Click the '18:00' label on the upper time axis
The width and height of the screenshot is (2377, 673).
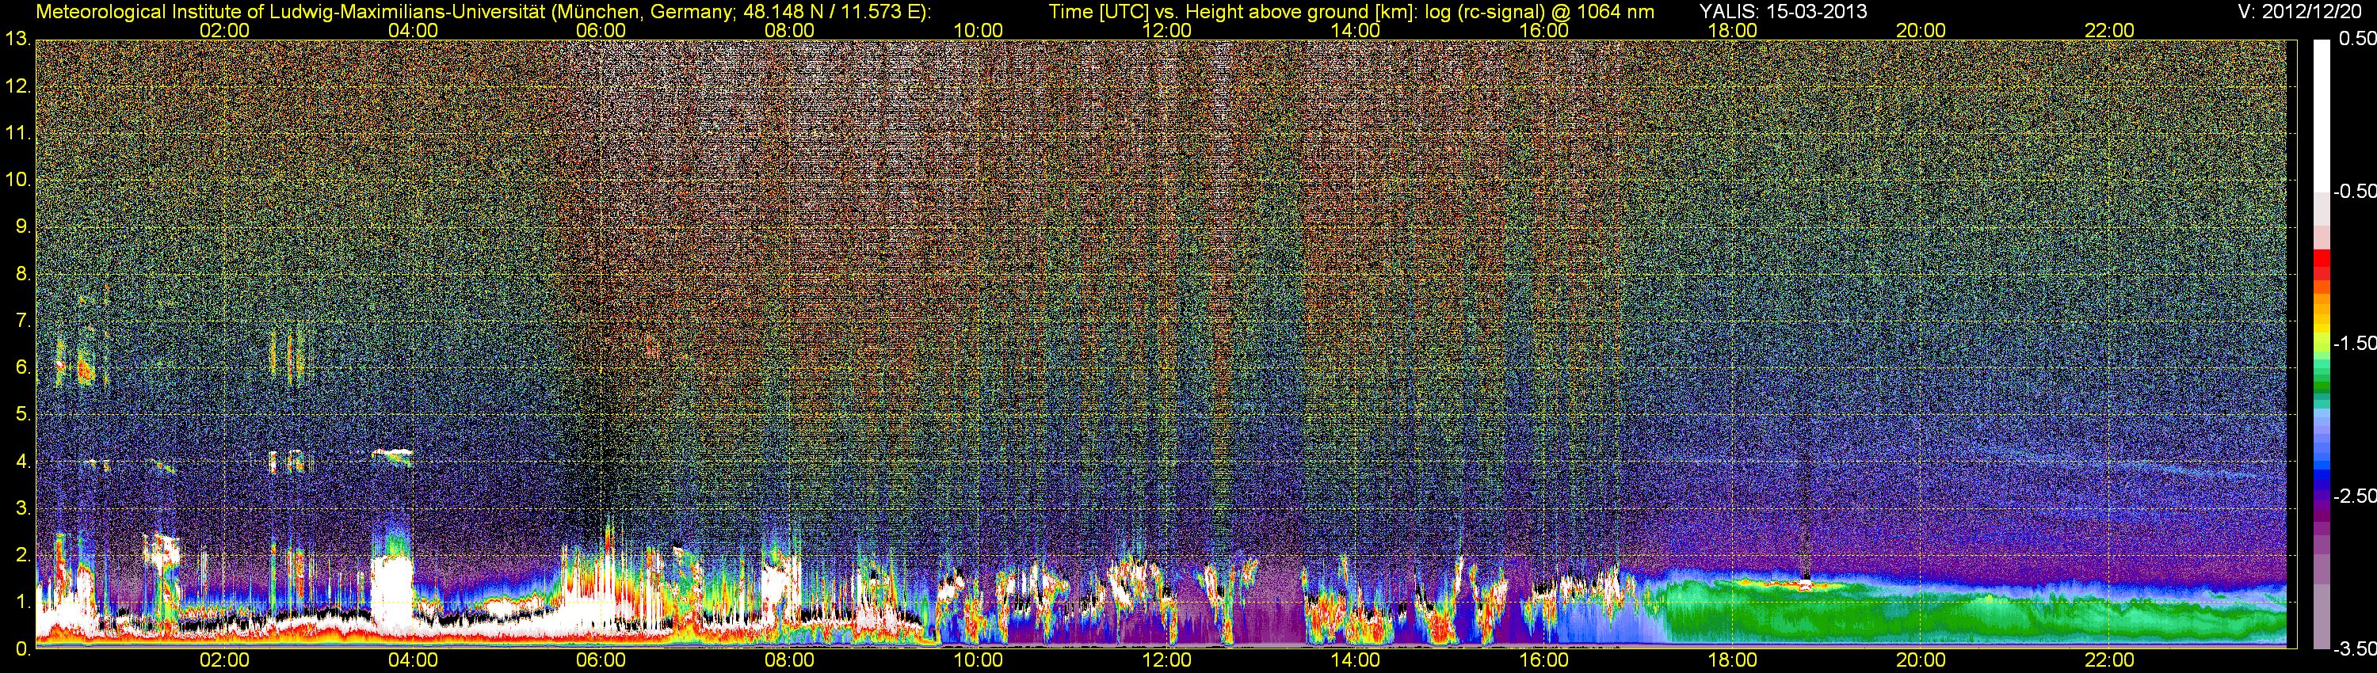pos(1732,30)
